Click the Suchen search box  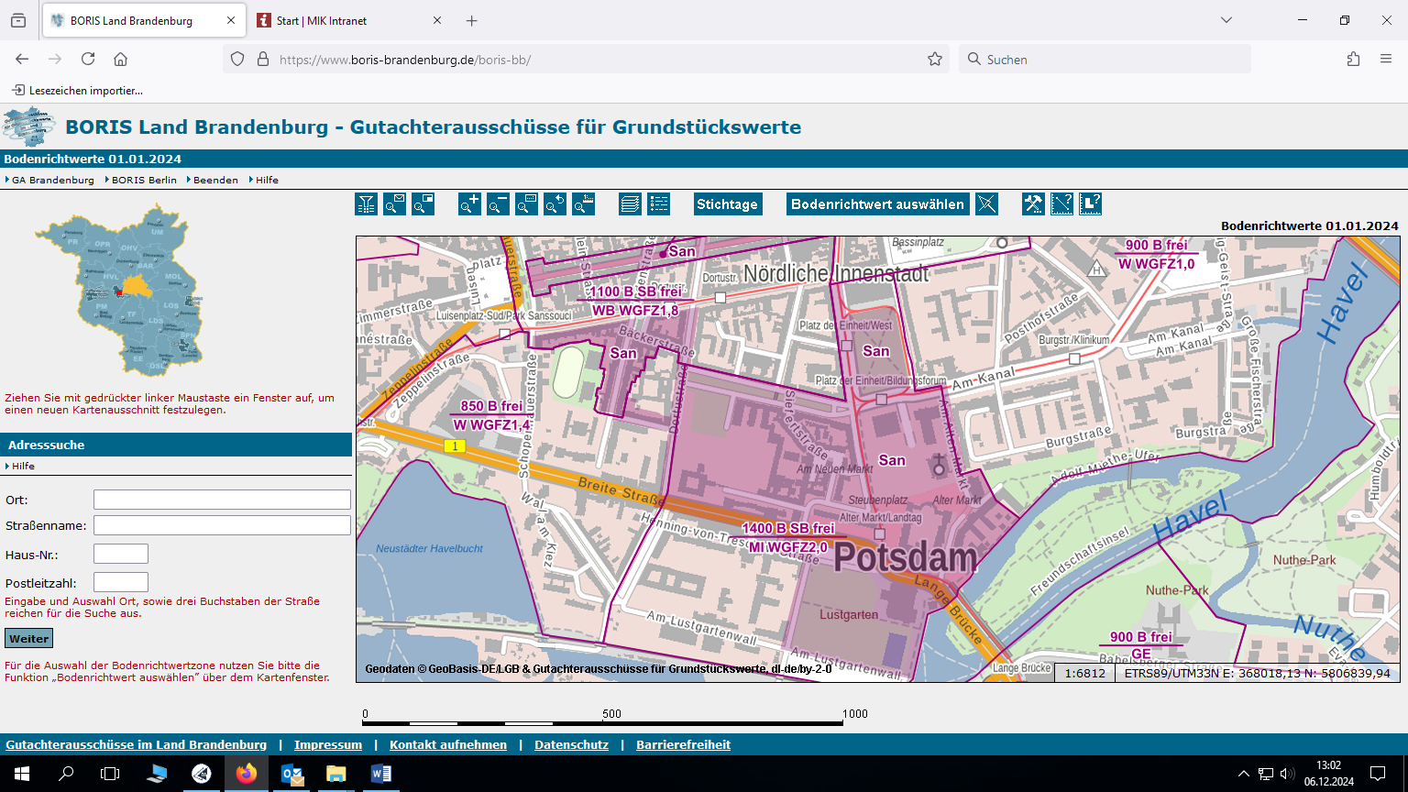point(1105,59)
